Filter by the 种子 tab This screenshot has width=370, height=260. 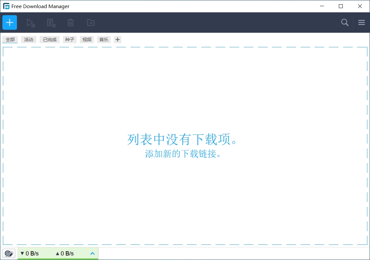pos(69,40)
